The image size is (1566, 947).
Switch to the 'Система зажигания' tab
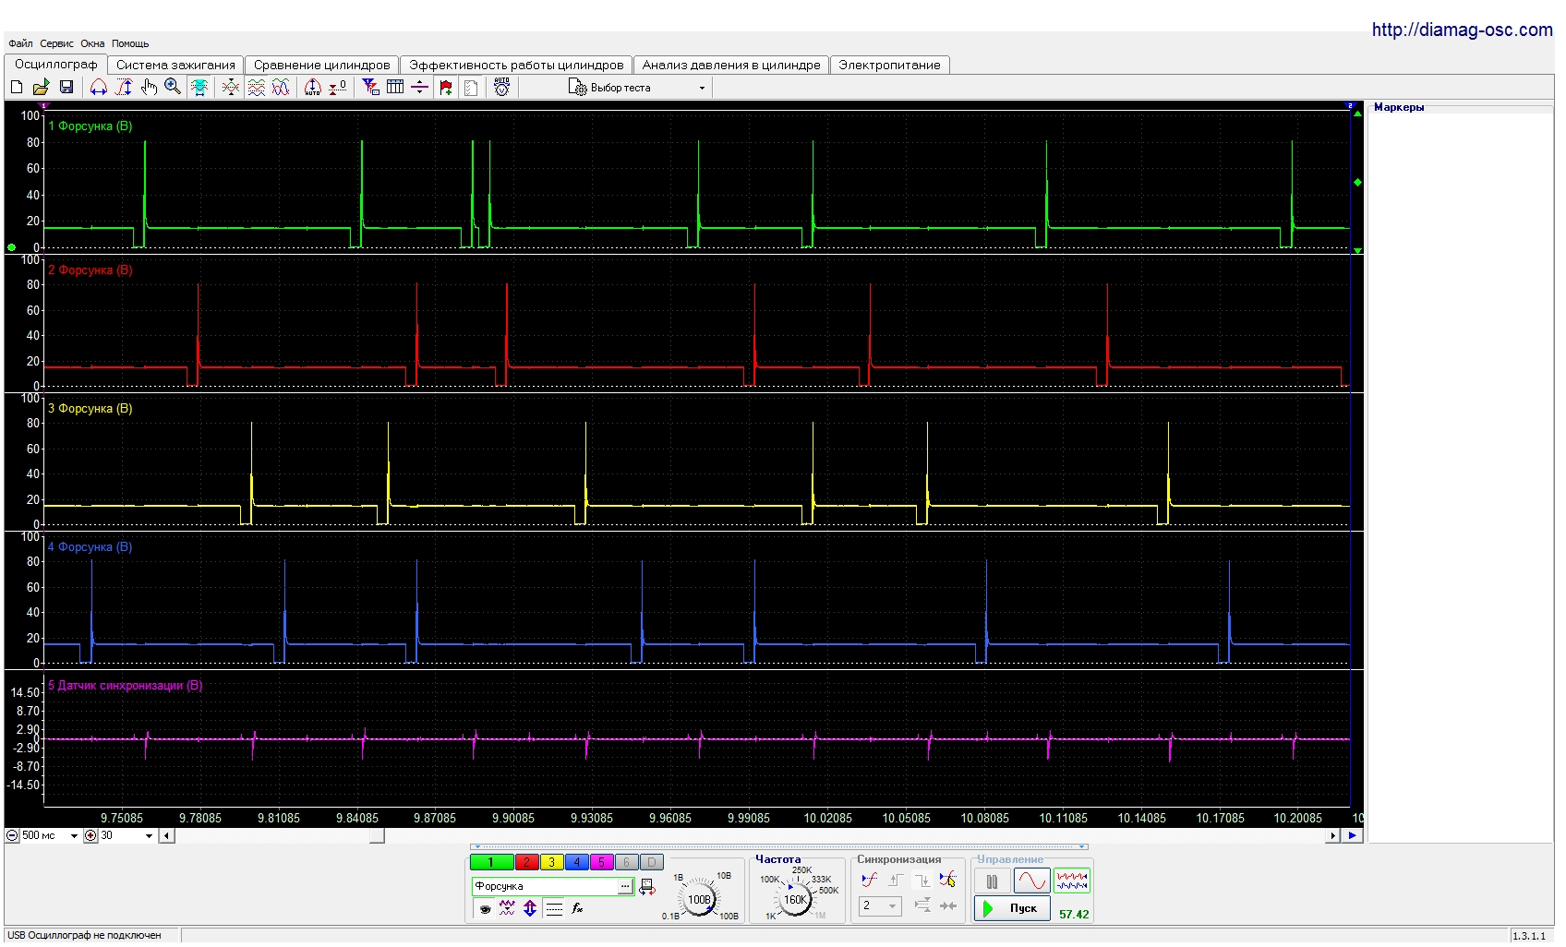point(175,65)
